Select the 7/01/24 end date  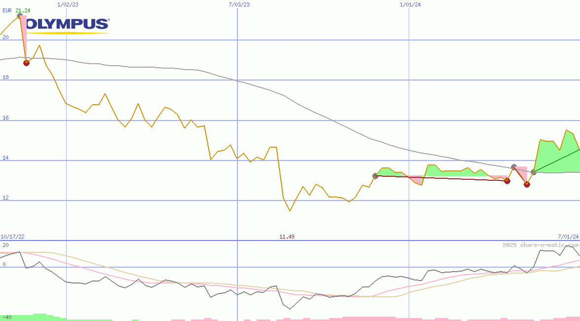click(568, 237)
